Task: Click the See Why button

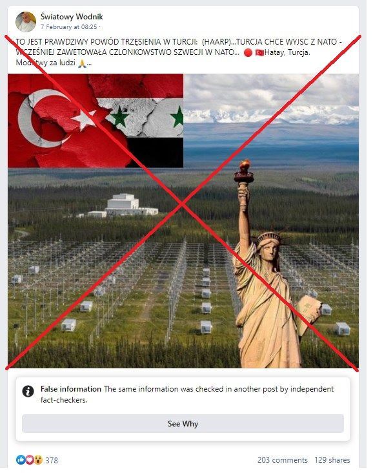Action: [183, 423]
